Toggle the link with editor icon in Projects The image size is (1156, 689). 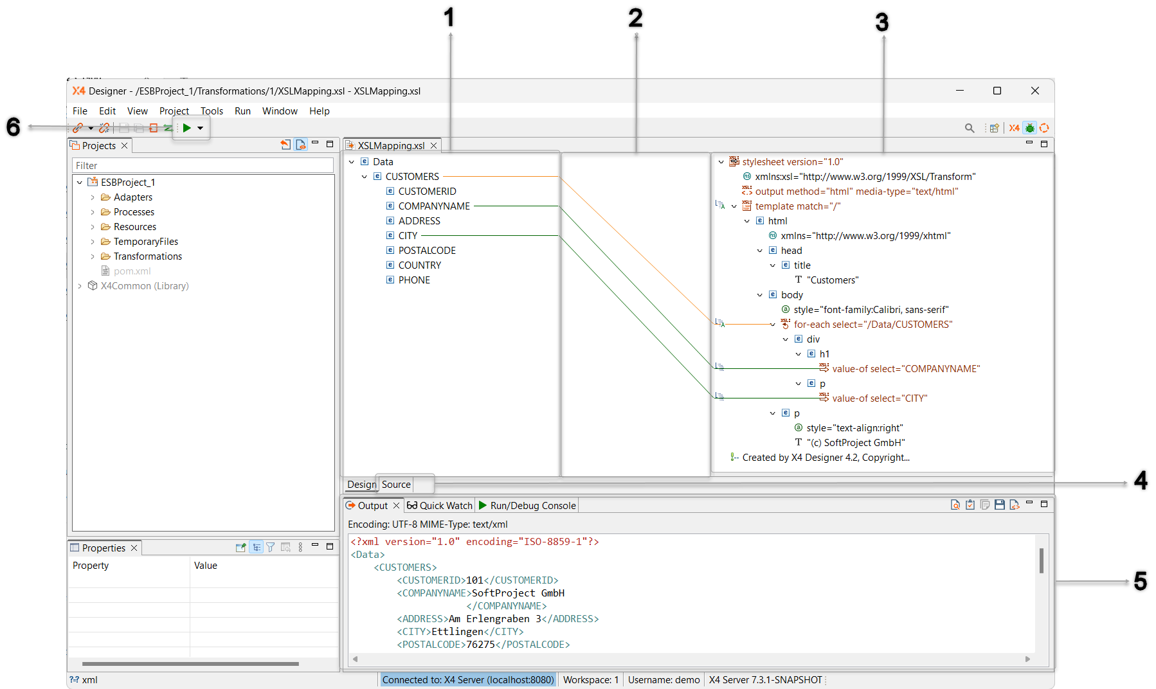click(x=300, y=145)
